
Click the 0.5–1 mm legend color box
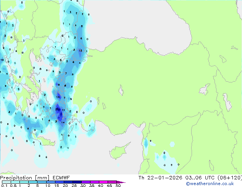tap(15, 182)
